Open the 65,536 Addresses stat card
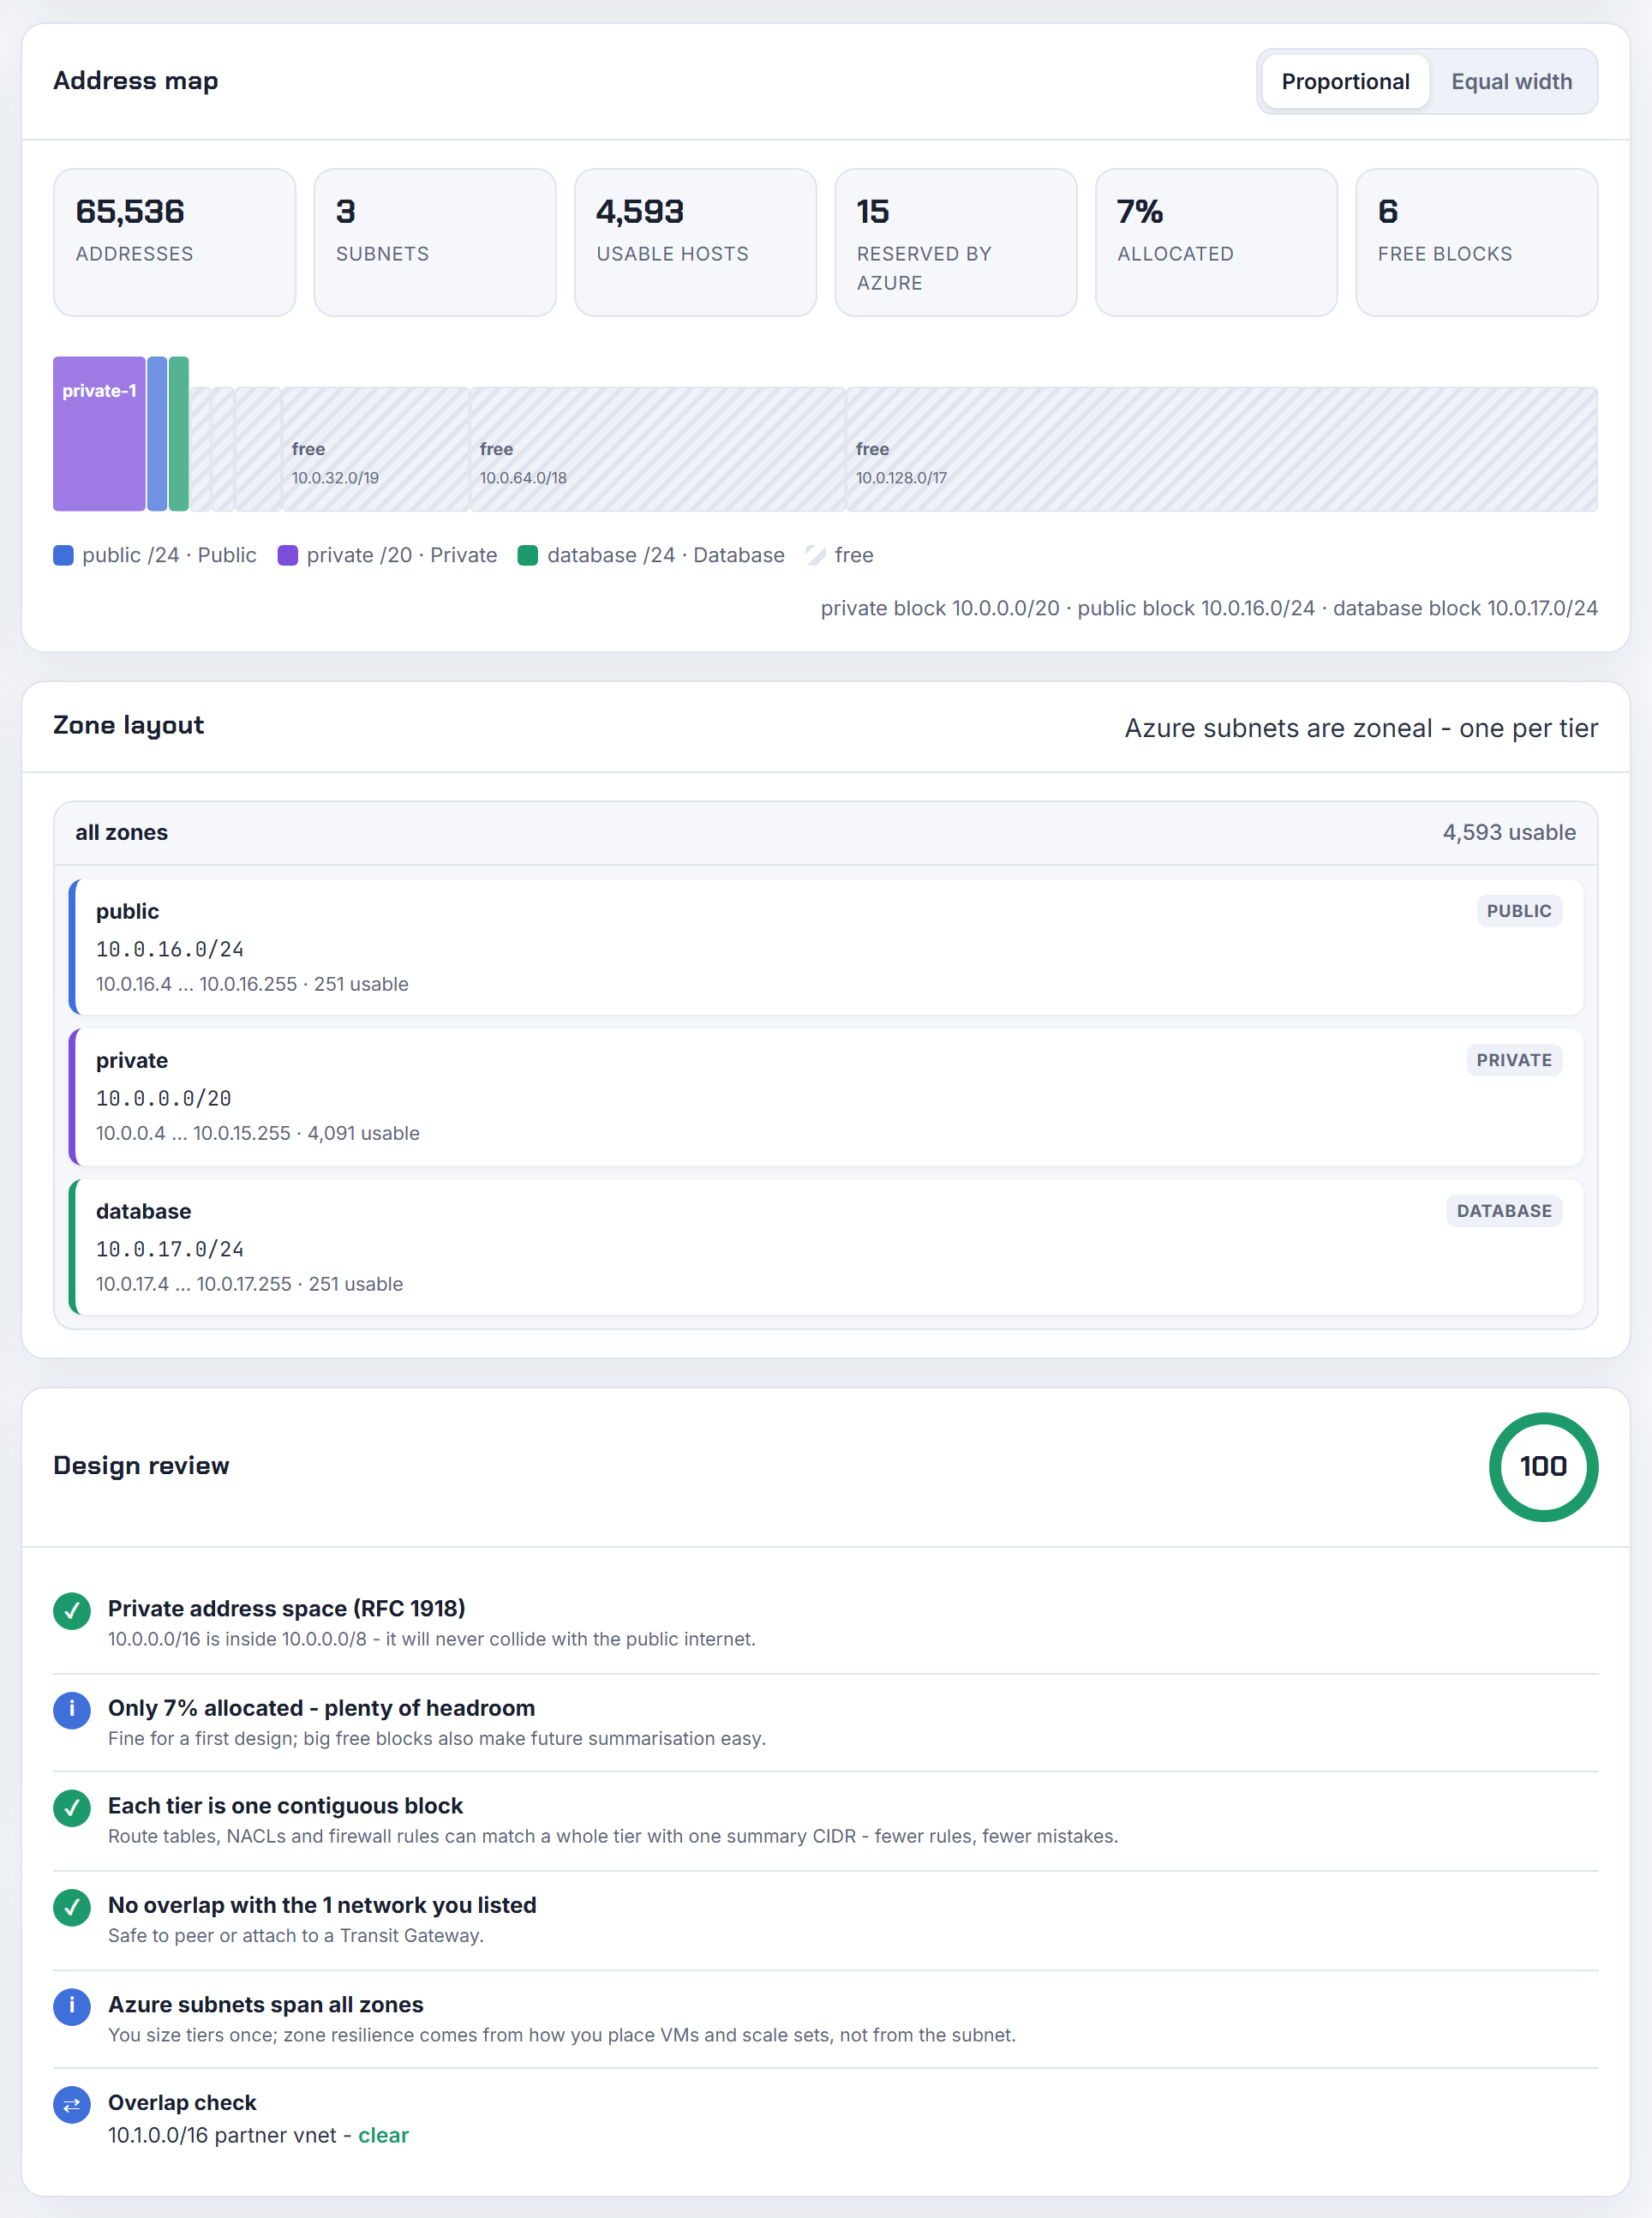This screenshot has width=1652, height=2218. click(174, 242)
